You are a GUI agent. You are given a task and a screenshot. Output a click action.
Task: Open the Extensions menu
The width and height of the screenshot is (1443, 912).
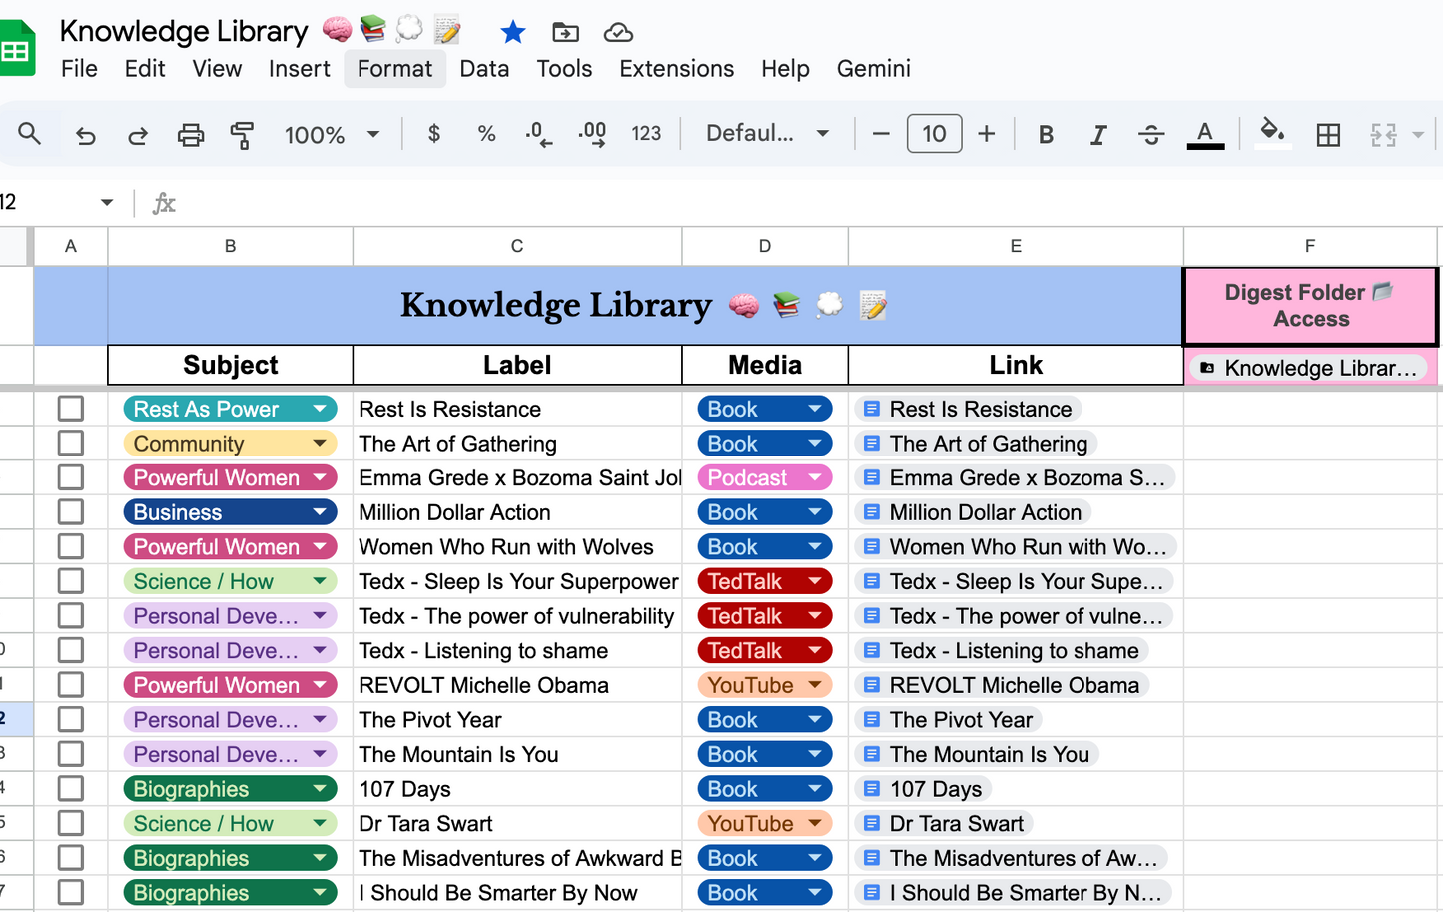[676, 69]
